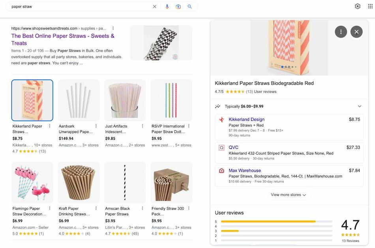The image size is (375, 248).
Task: Click into the paper straw search field
Action: [79, 7]
